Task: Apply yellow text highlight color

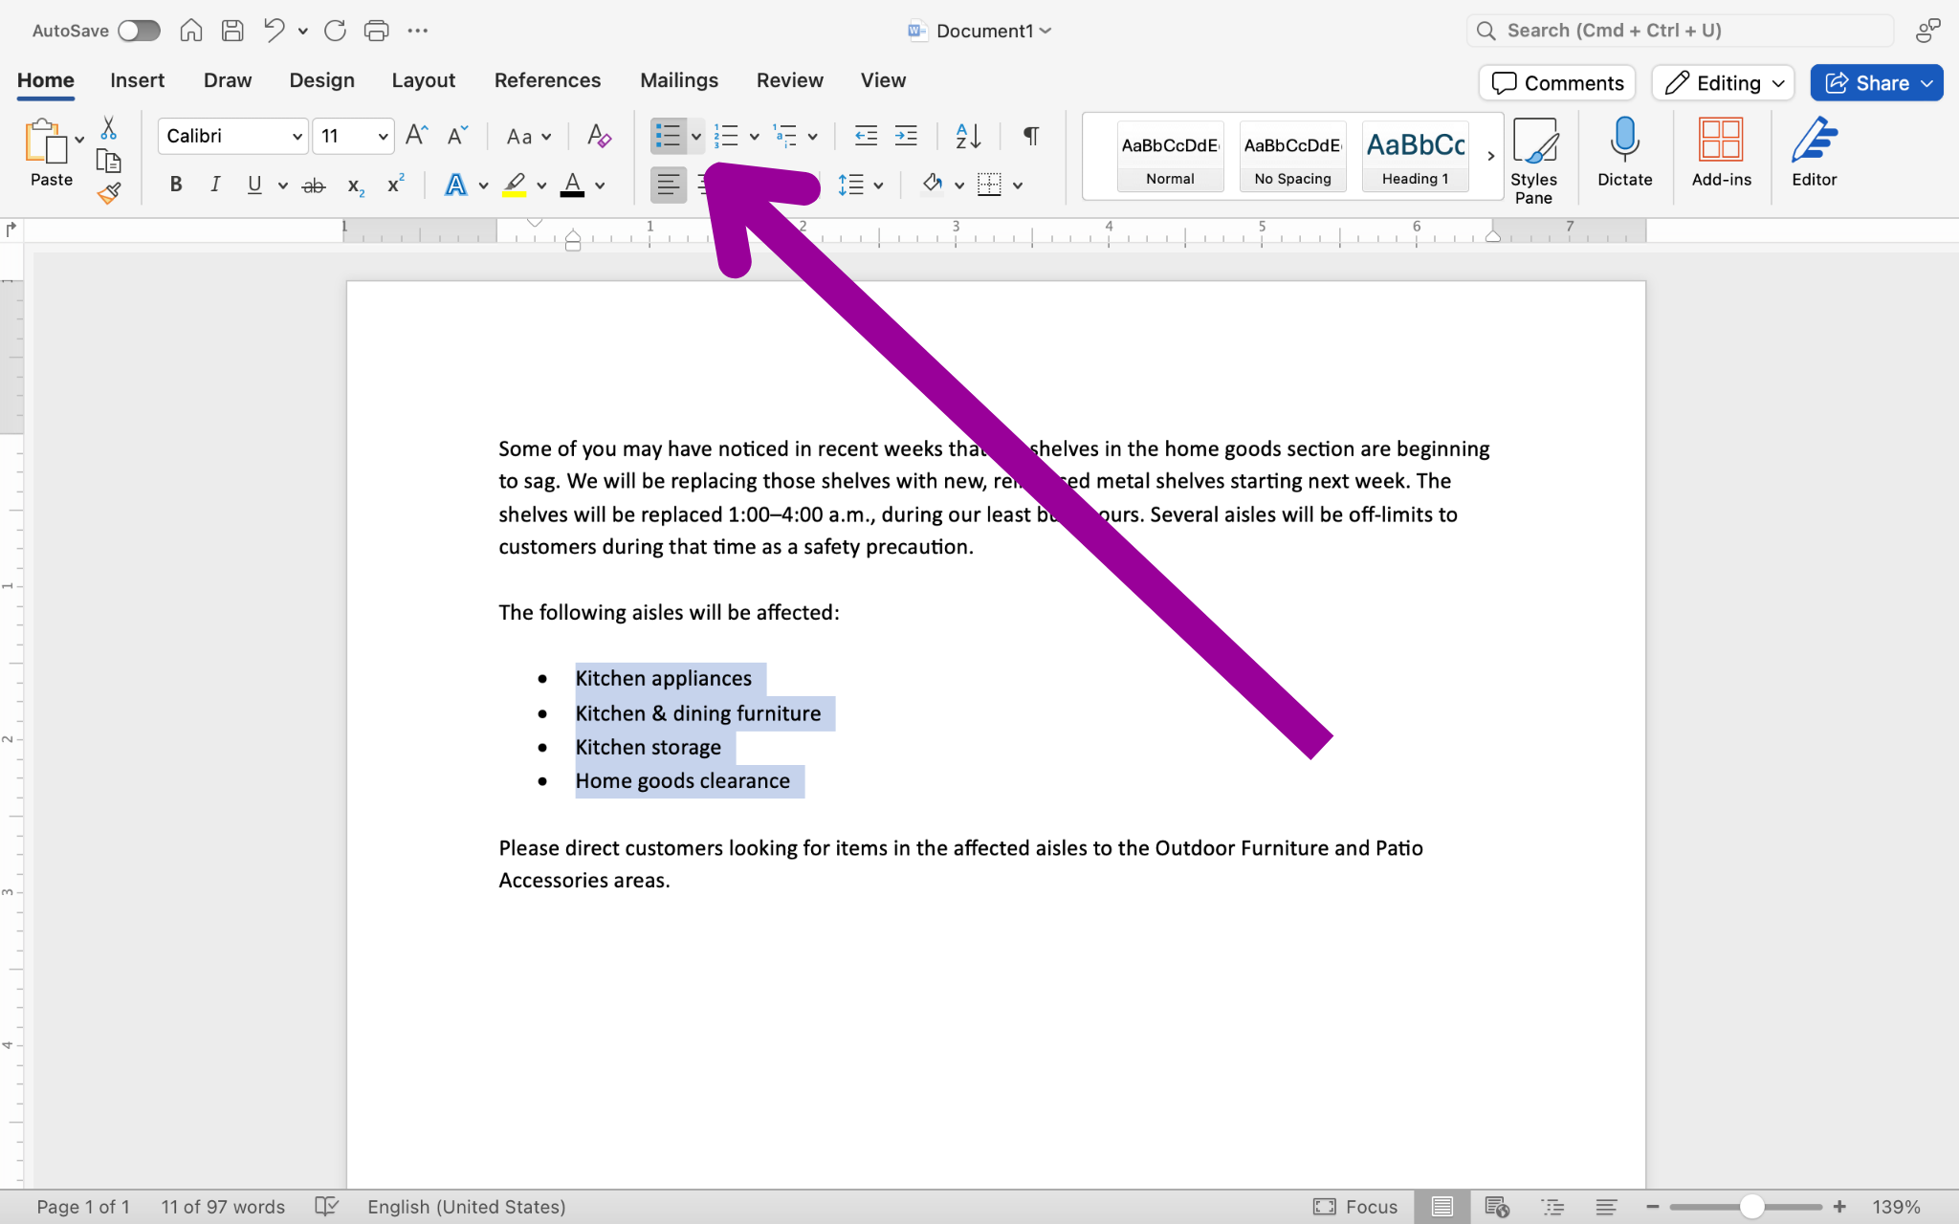Action: pyautogui.click(x=515, y=185)
